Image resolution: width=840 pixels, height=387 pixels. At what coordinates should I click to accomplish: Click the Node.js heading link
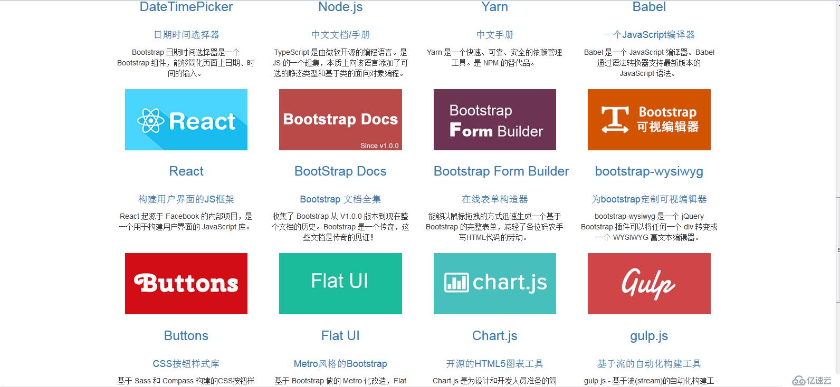[x=340, y=7]
